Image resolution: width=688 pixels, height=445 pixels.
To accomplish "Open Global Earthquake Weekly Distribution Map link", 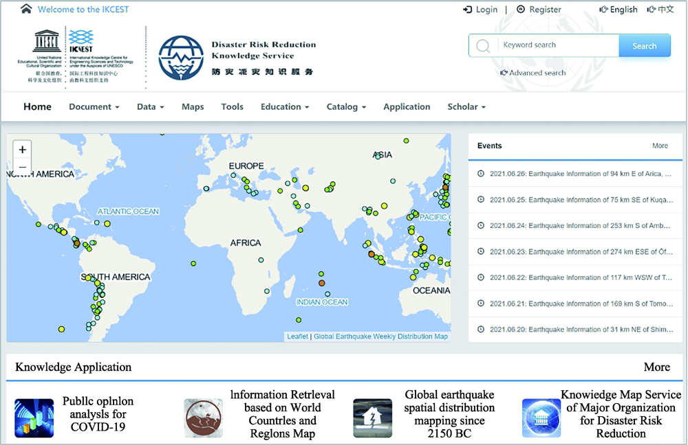I will click(381, 336).
